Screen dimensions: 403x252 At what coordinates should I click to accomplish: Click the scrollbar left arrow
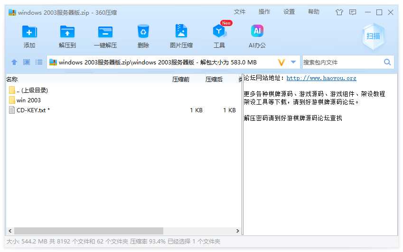click(10, 231)
